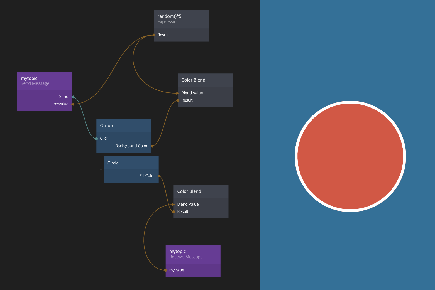Select Color Blend node feeding the Group
Image resolution: width=435 pixels, height=290 pixels.
[205, 80]
